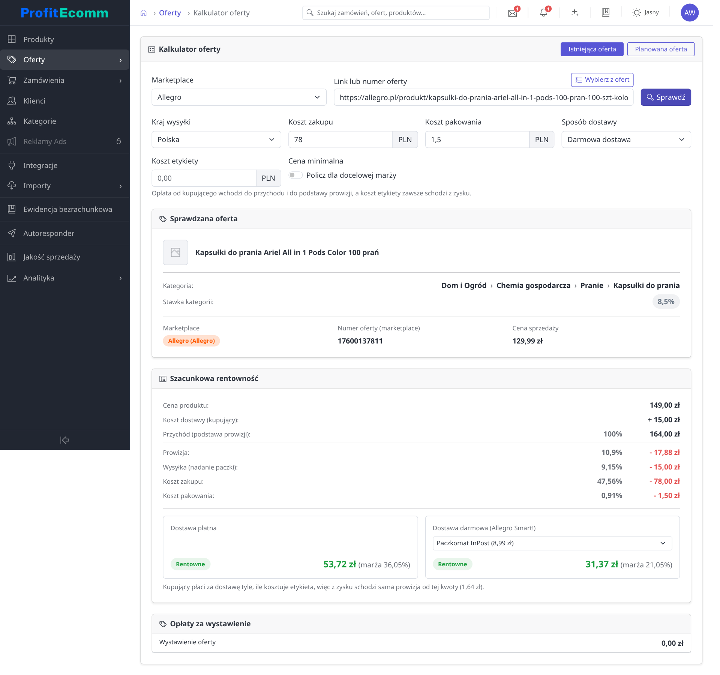Open Klienci in sidebar

[64, 101]
